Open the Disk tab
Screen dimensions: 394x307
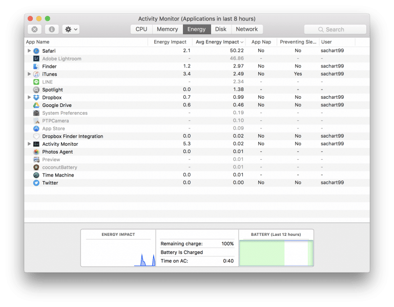[221, 29]
